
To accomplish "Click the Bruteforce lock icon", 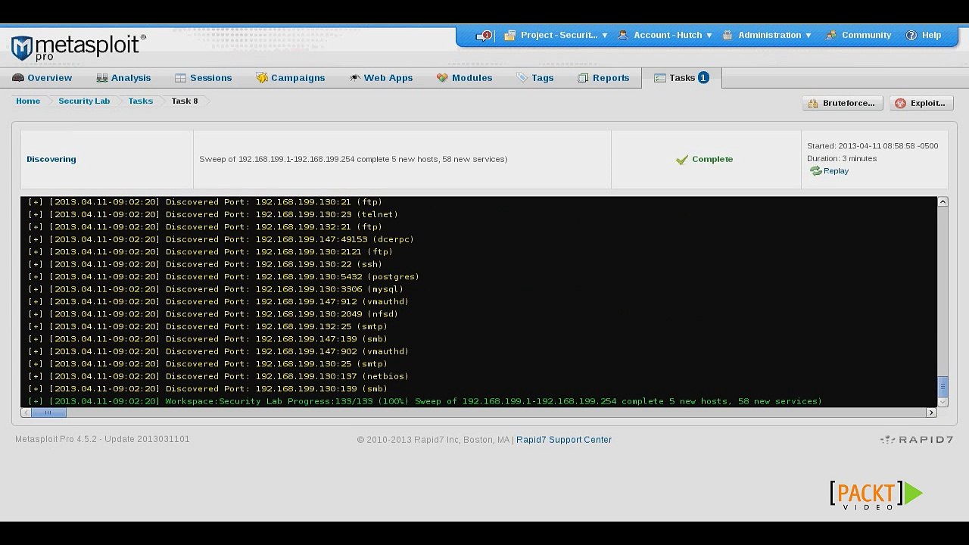I will coord(813,104).
